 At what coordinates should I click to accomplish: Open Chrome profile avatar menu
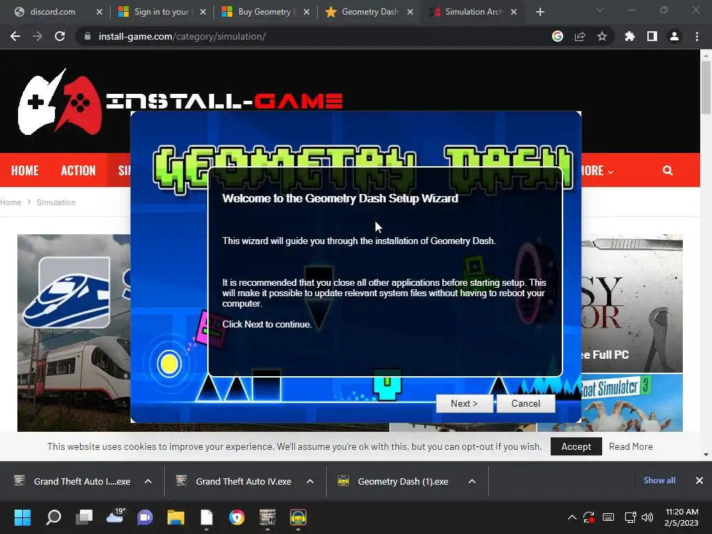674,36
